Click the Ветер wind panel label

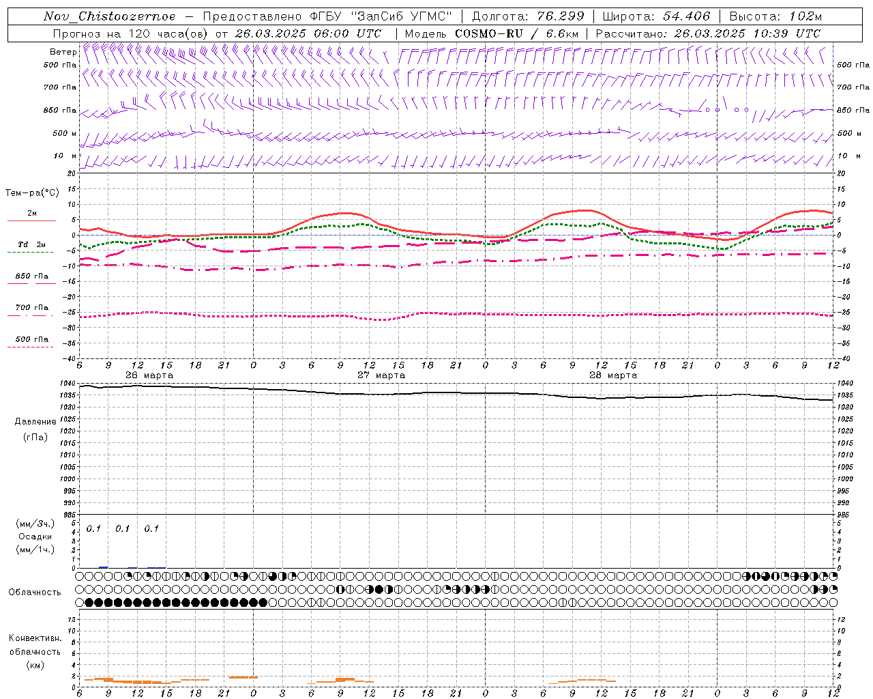point(63,52)
